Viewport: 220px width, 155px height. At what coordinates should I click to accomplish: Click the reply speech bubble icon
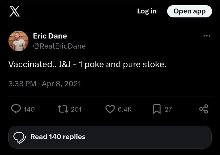16,109
